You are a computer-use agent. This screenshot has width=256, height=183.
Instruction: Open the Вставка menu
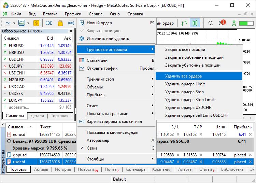coord(50,14)
